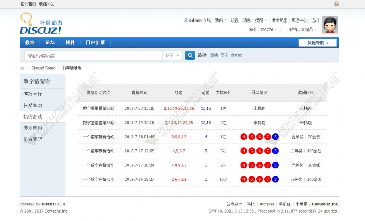Click the admin user icon
The height and width of the screenshot is (221, 365).
tap(186, 20)
